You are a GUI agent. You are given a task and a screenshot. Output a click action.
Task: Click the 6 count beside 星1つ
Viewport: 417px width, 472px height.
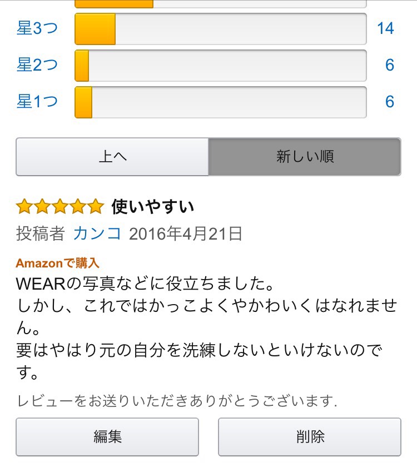(x=390, y=102)
